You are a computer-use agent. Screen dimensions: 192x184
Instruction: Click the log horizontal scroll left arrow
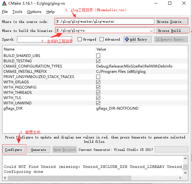[x=5, y=178]
